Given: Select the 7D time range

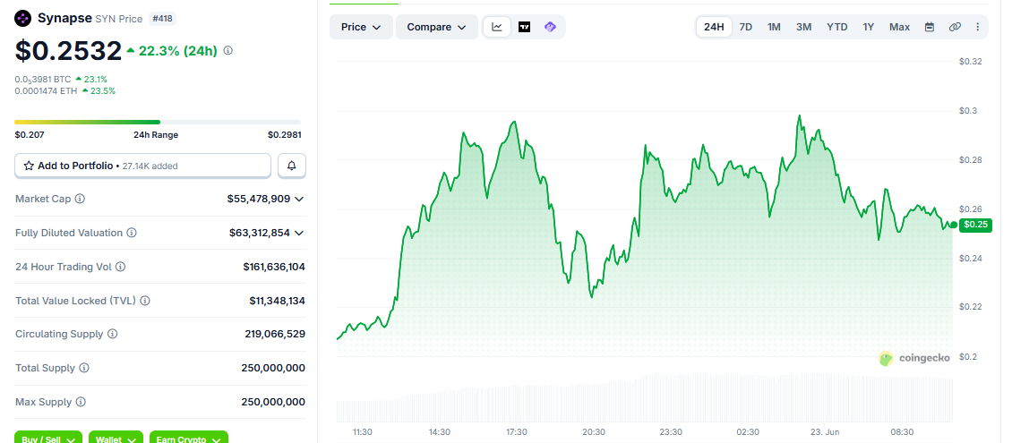Looking at the screenshot, I should point(745,27).
